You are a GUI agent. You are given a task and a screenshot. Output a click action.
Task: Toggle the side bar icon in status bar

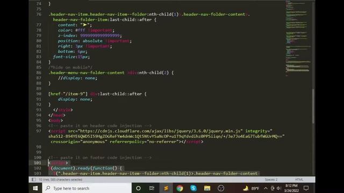[33, 180]
